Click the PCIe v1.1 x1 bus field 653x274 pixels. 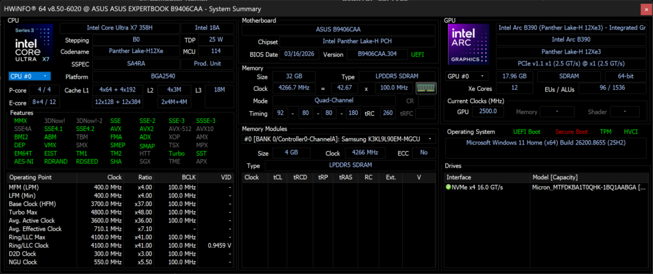point(571,63)
